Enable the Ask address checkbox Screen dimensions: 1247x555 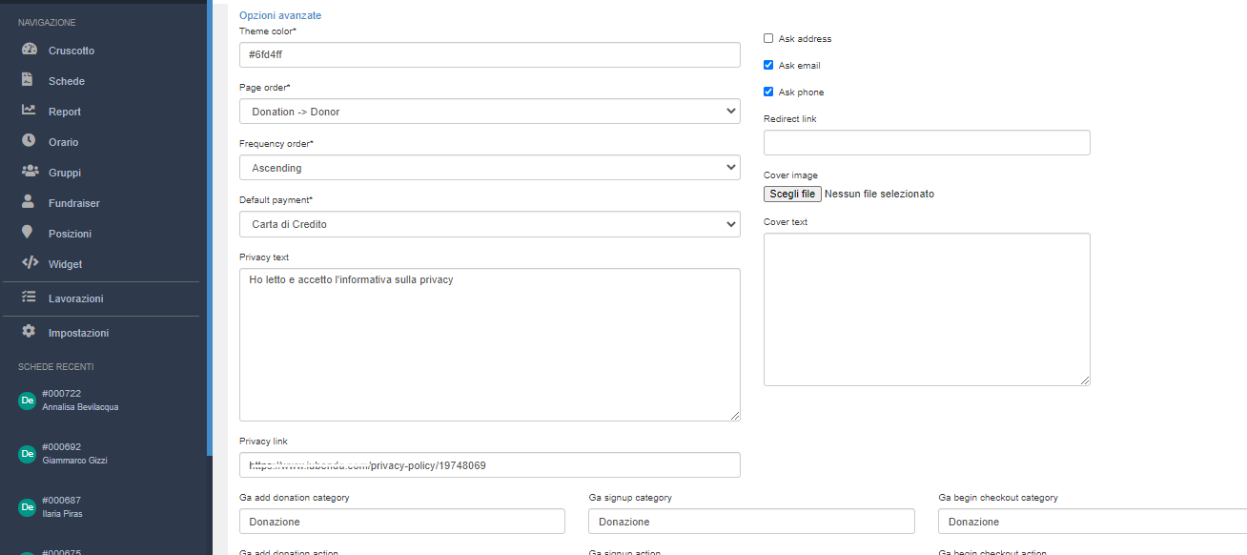click(x=768, y=39)
